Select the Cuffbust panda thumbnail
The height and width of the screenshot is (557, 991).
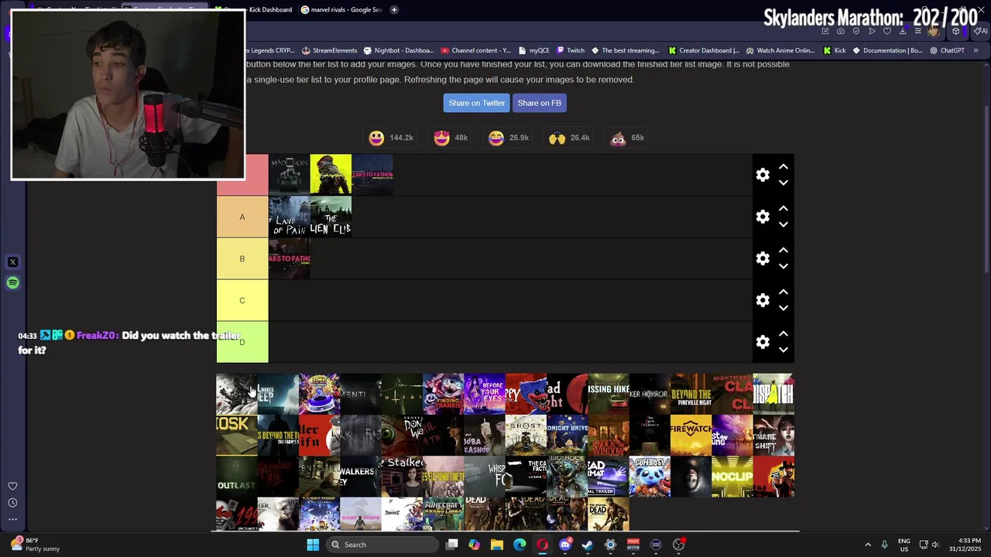point(650,477)
